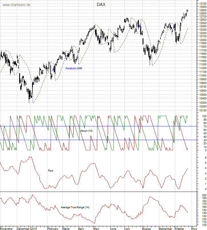Select the September month label

tap(166, 229)
